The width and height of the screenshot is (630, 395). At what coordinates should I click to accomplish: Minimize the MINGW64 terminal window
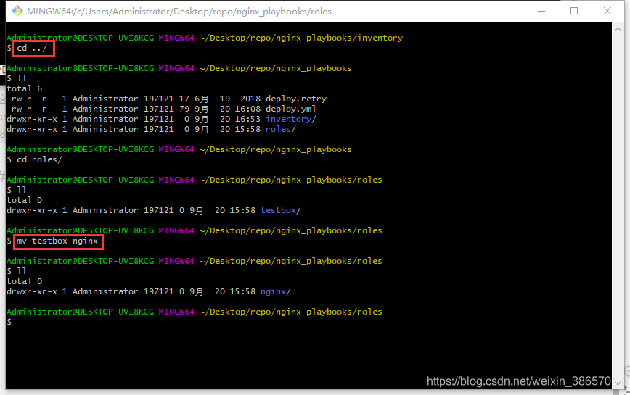click(x=541, y=11)
